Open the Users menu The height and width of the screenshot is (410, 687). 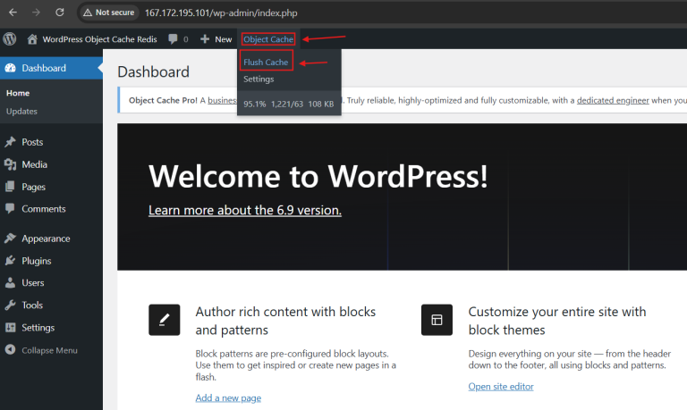pyautogui.click(x=33, y=282)
